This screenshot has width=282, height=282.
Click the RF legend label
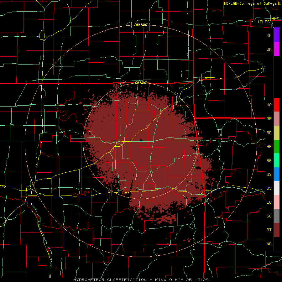(x=269, y=35)
